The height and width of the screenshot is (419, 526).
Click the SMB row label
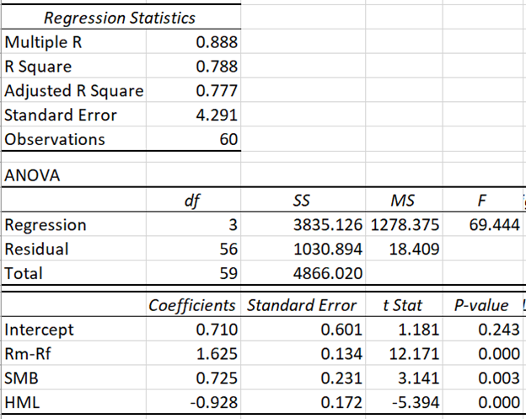tap(21, 378)
